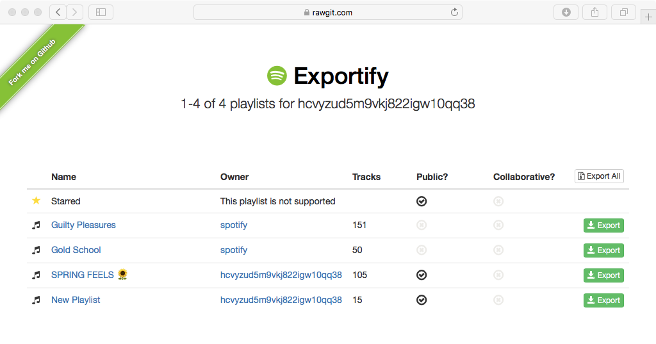The width and height of the screenshot is (656, 344).
Task: Click the track count 105
Action: [x=360, y=275]
